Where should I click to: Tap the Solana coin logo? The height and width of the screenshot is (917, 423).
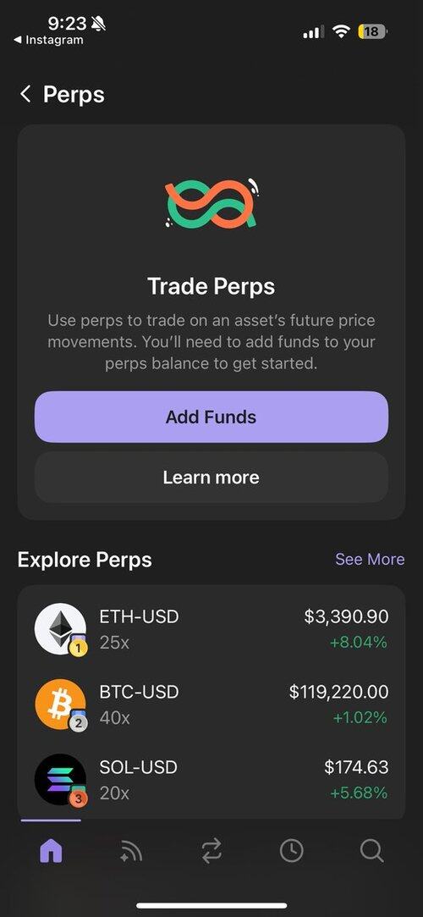tap(60, 780)
